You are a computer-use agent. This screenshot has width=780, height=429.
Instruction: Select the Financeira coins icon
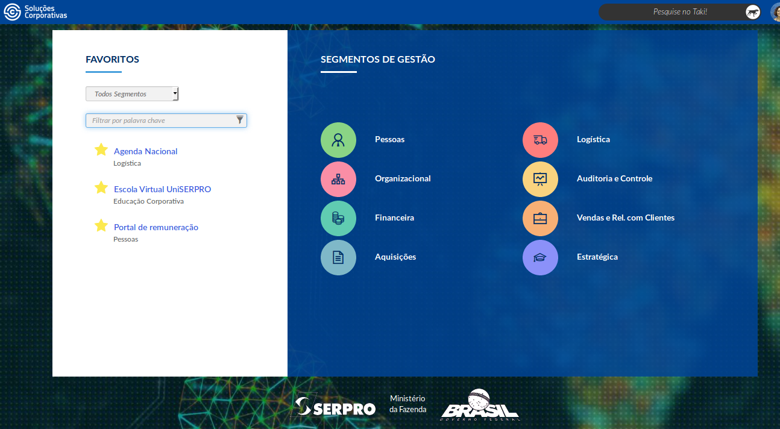pyautogui.click(x=338, y=218)
